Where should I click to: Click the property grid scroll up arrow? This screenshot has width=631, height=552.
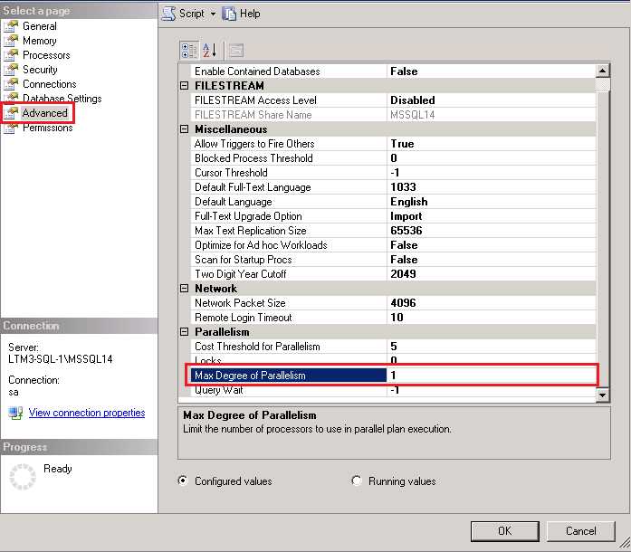tap(603, 71)
